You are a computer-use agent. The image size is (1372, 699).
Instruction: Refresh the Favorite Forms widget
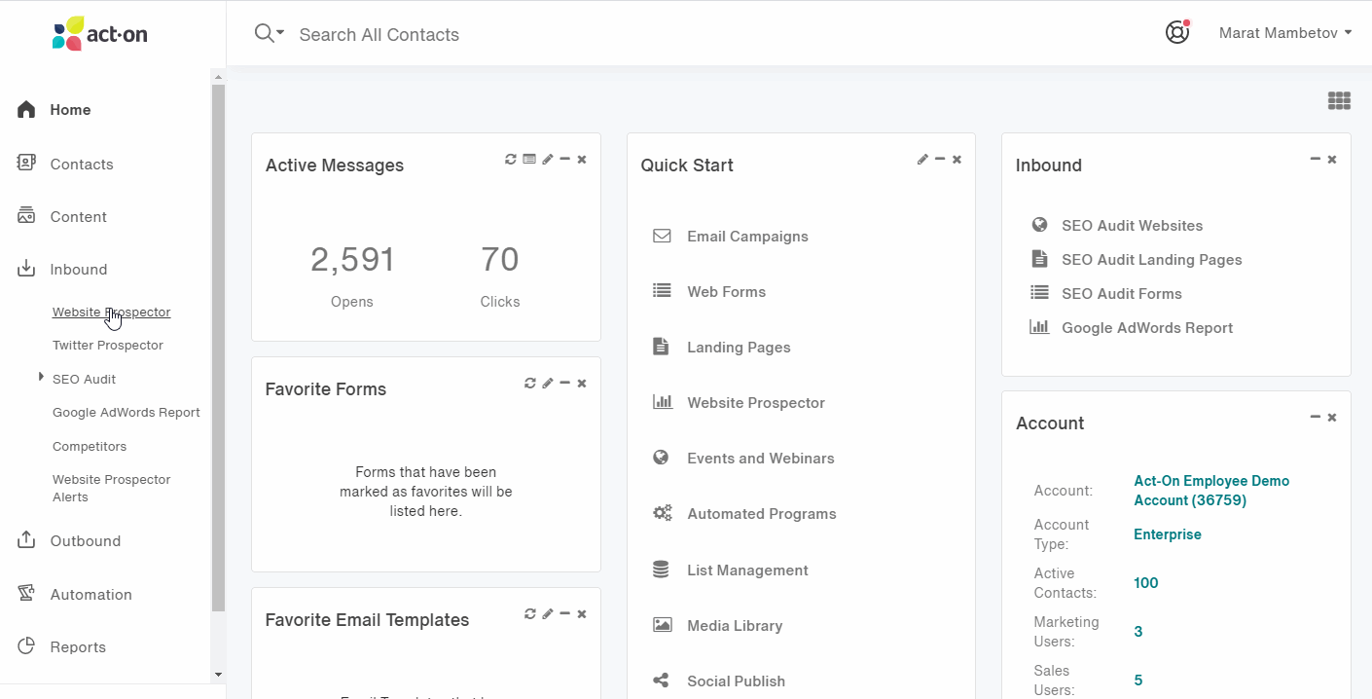point(530,383)
